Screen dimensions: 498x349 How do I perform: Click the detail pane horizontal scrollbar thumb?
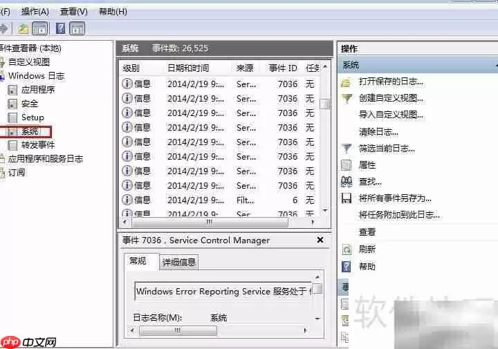tap(178, 330)
